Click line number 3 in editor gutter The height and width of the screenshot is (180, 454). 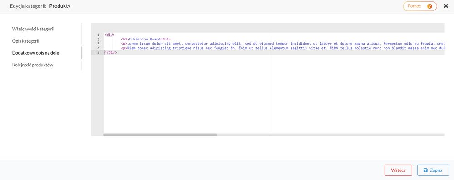click(x=99, y=44)
